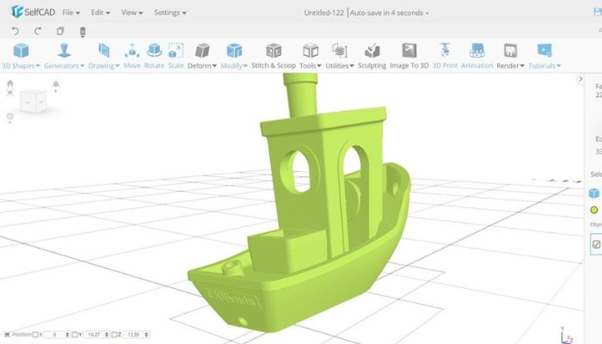Reset view with the Home icon
602x344 pixels.
tap(10, 83)
